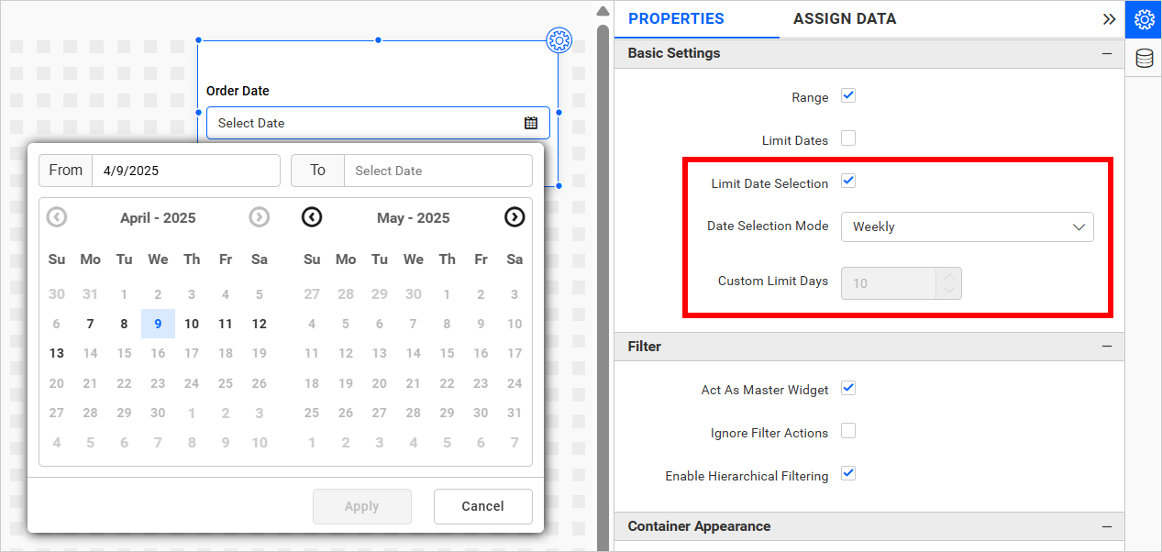Uncheck the Range checkbox
Viewport: 1162px width, 552px height.
coord(848,96)
